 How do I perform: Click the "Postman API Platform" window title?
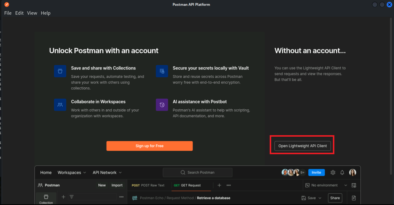point(191,4)
